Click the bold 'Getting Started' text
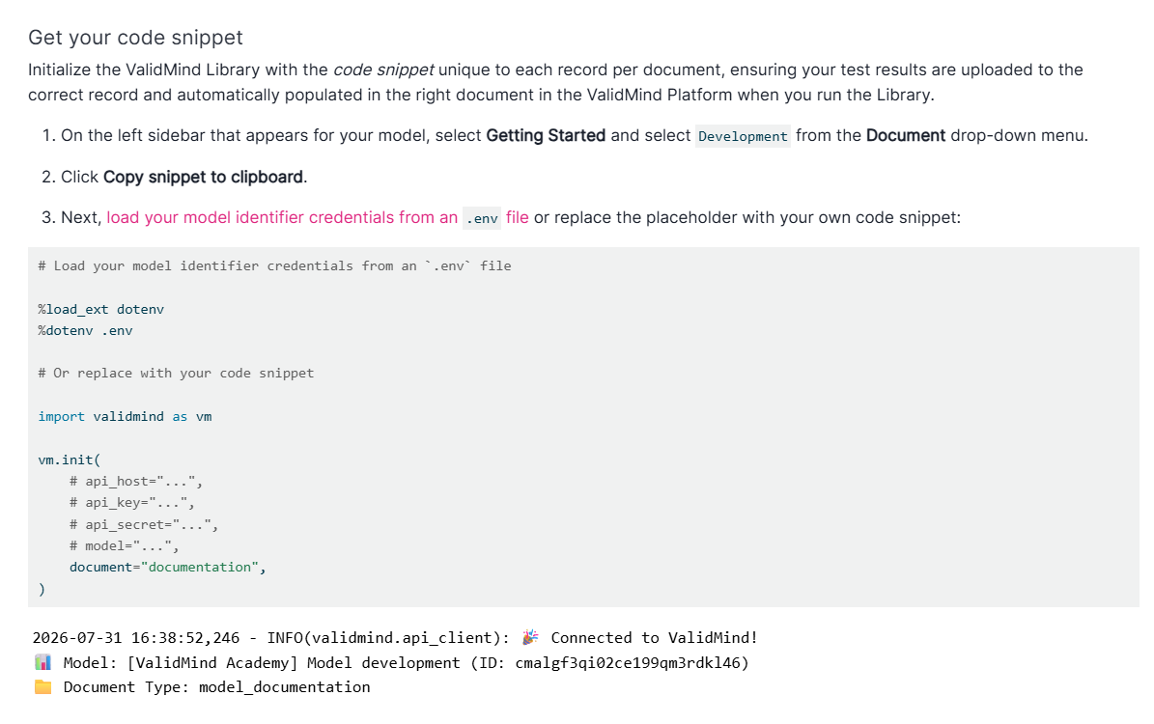Image resolution: width=1154 pixels, height=724 pixels. tap(546, 135)
